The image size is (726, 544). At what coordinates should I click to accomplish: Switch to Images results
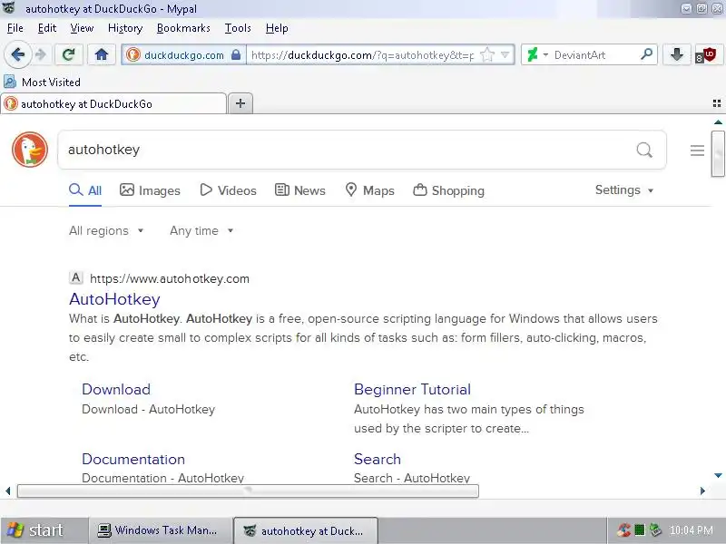(x=150, y=190)
